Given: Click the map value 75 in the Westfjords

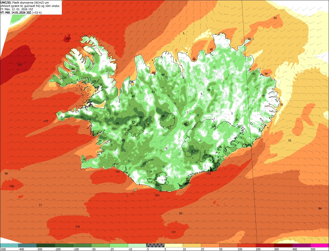Looking at the screenshot, I should 73,69.
